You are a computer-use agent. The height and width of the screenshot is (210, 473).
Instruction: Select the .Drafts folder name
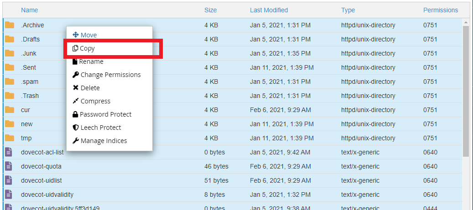click(31, 40)
